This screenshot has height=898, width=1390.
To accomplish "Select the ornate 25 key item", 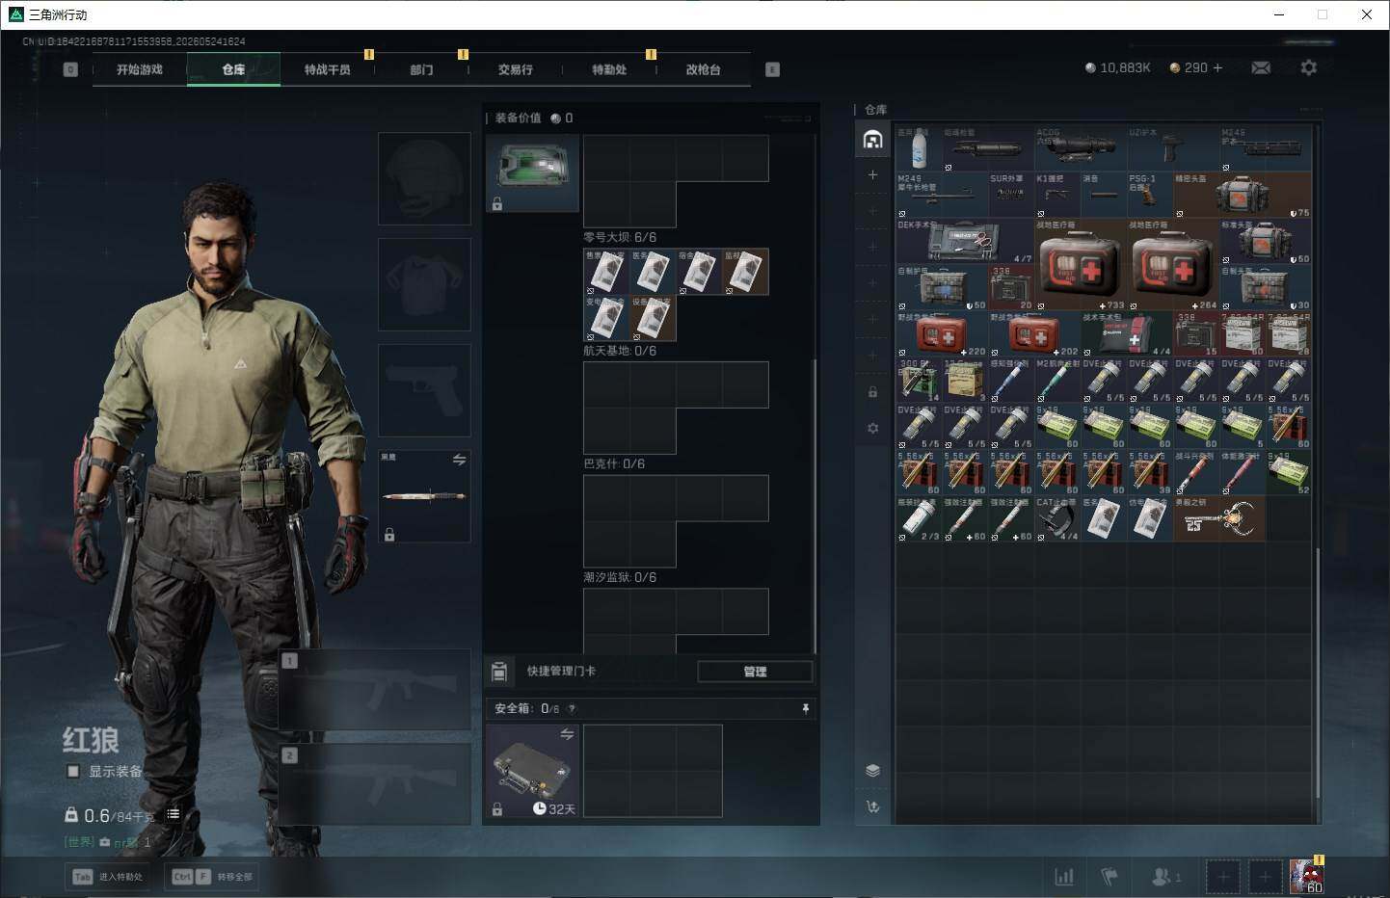I will tap(1218, 519).
